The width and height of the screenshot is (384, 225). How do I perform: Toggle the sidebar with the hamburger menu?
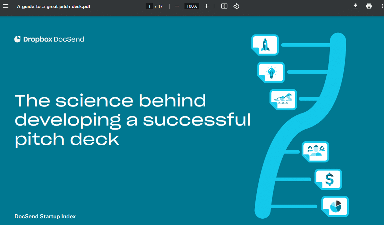click(x=6, y=6)
